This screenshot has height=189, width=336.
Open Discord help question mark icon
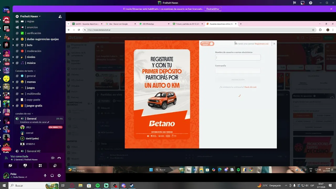[311, 3]
